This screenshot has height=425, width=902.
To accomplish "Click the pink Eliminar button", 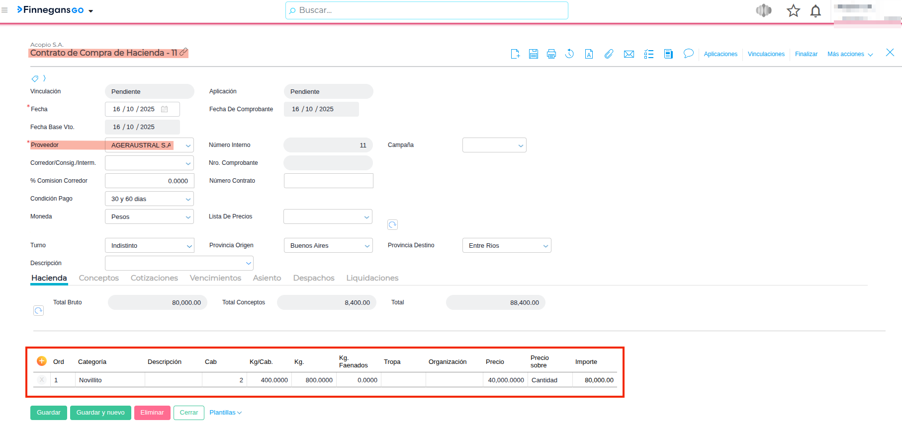I will tap(152, 413).
